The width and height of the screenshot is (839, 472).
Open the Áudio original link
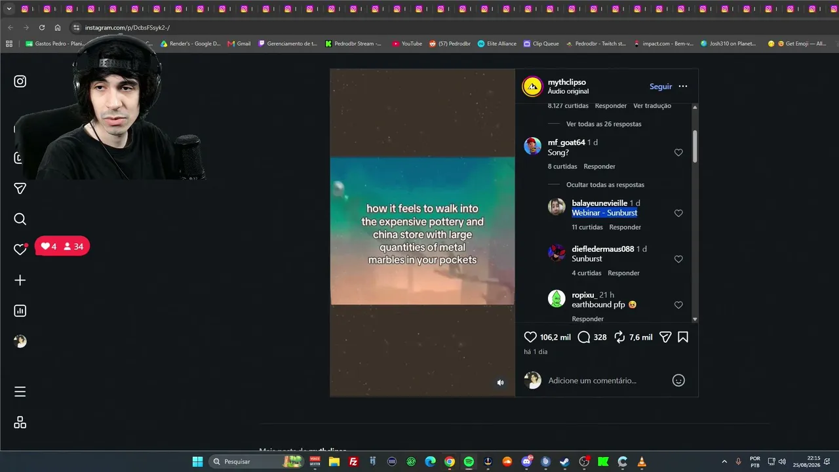568,91
